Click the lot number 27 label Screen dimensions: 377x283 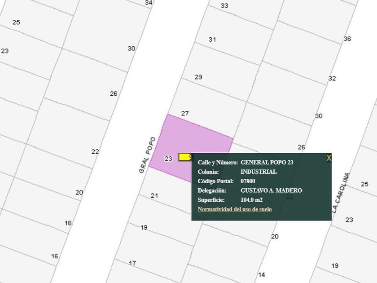click(185, 113)
